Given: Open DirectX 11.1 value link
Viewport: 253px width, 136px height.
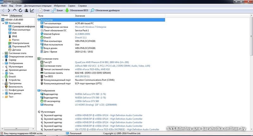Looking at the screenshot, I should coord(81,38).
